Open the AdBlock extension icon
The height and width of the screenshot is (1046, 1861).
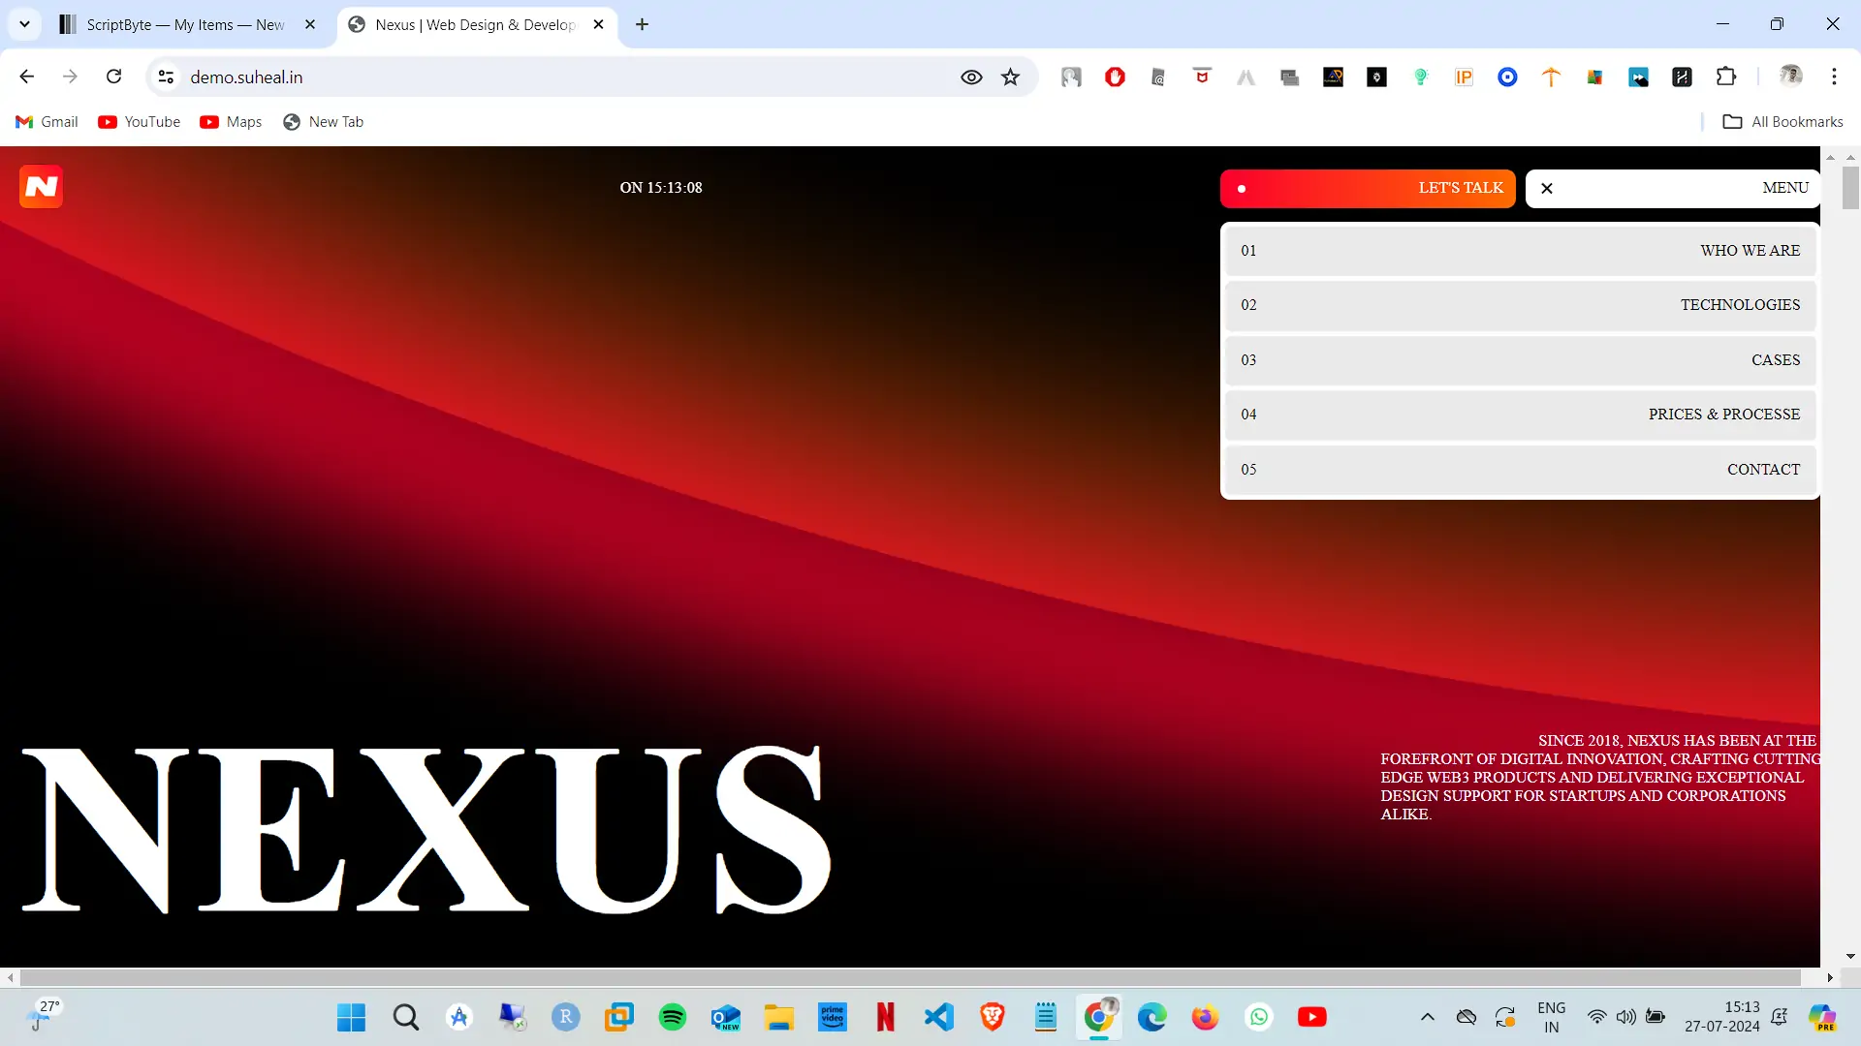click(1115, 77)
